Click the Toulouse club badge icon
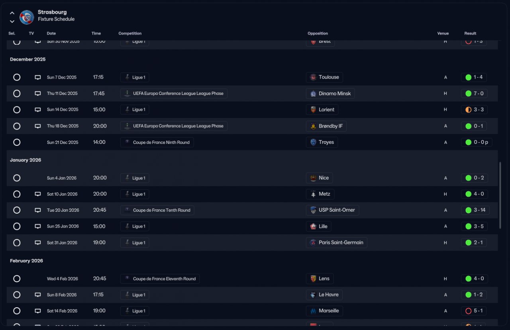Image resolution: width=510 pixels, height=330 pixels. click(313, 77)
